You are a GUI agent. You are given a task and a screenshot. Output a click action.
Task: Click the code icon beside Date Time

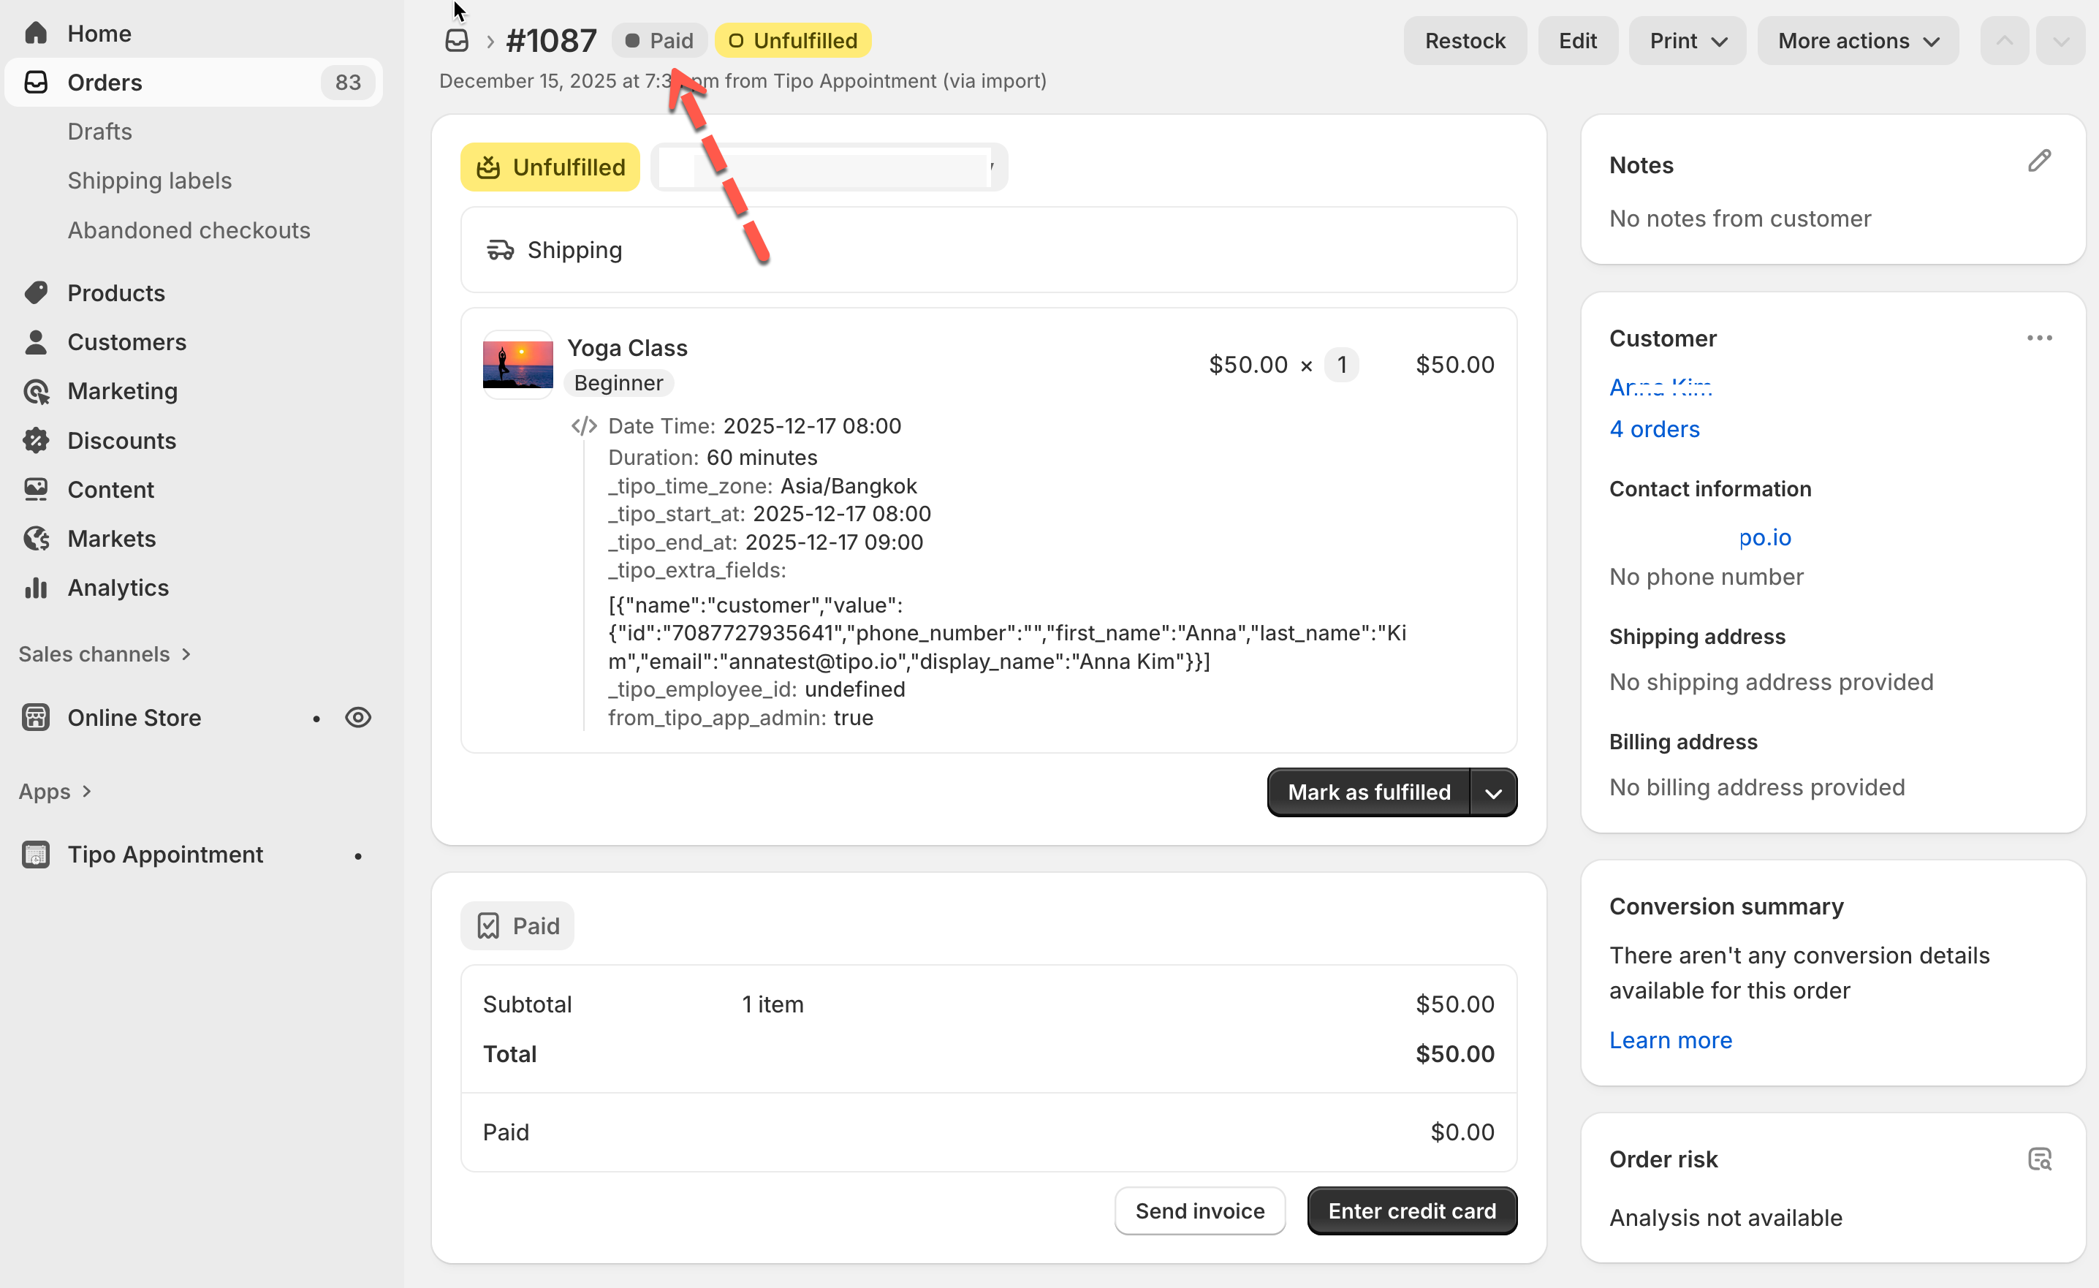583,426
